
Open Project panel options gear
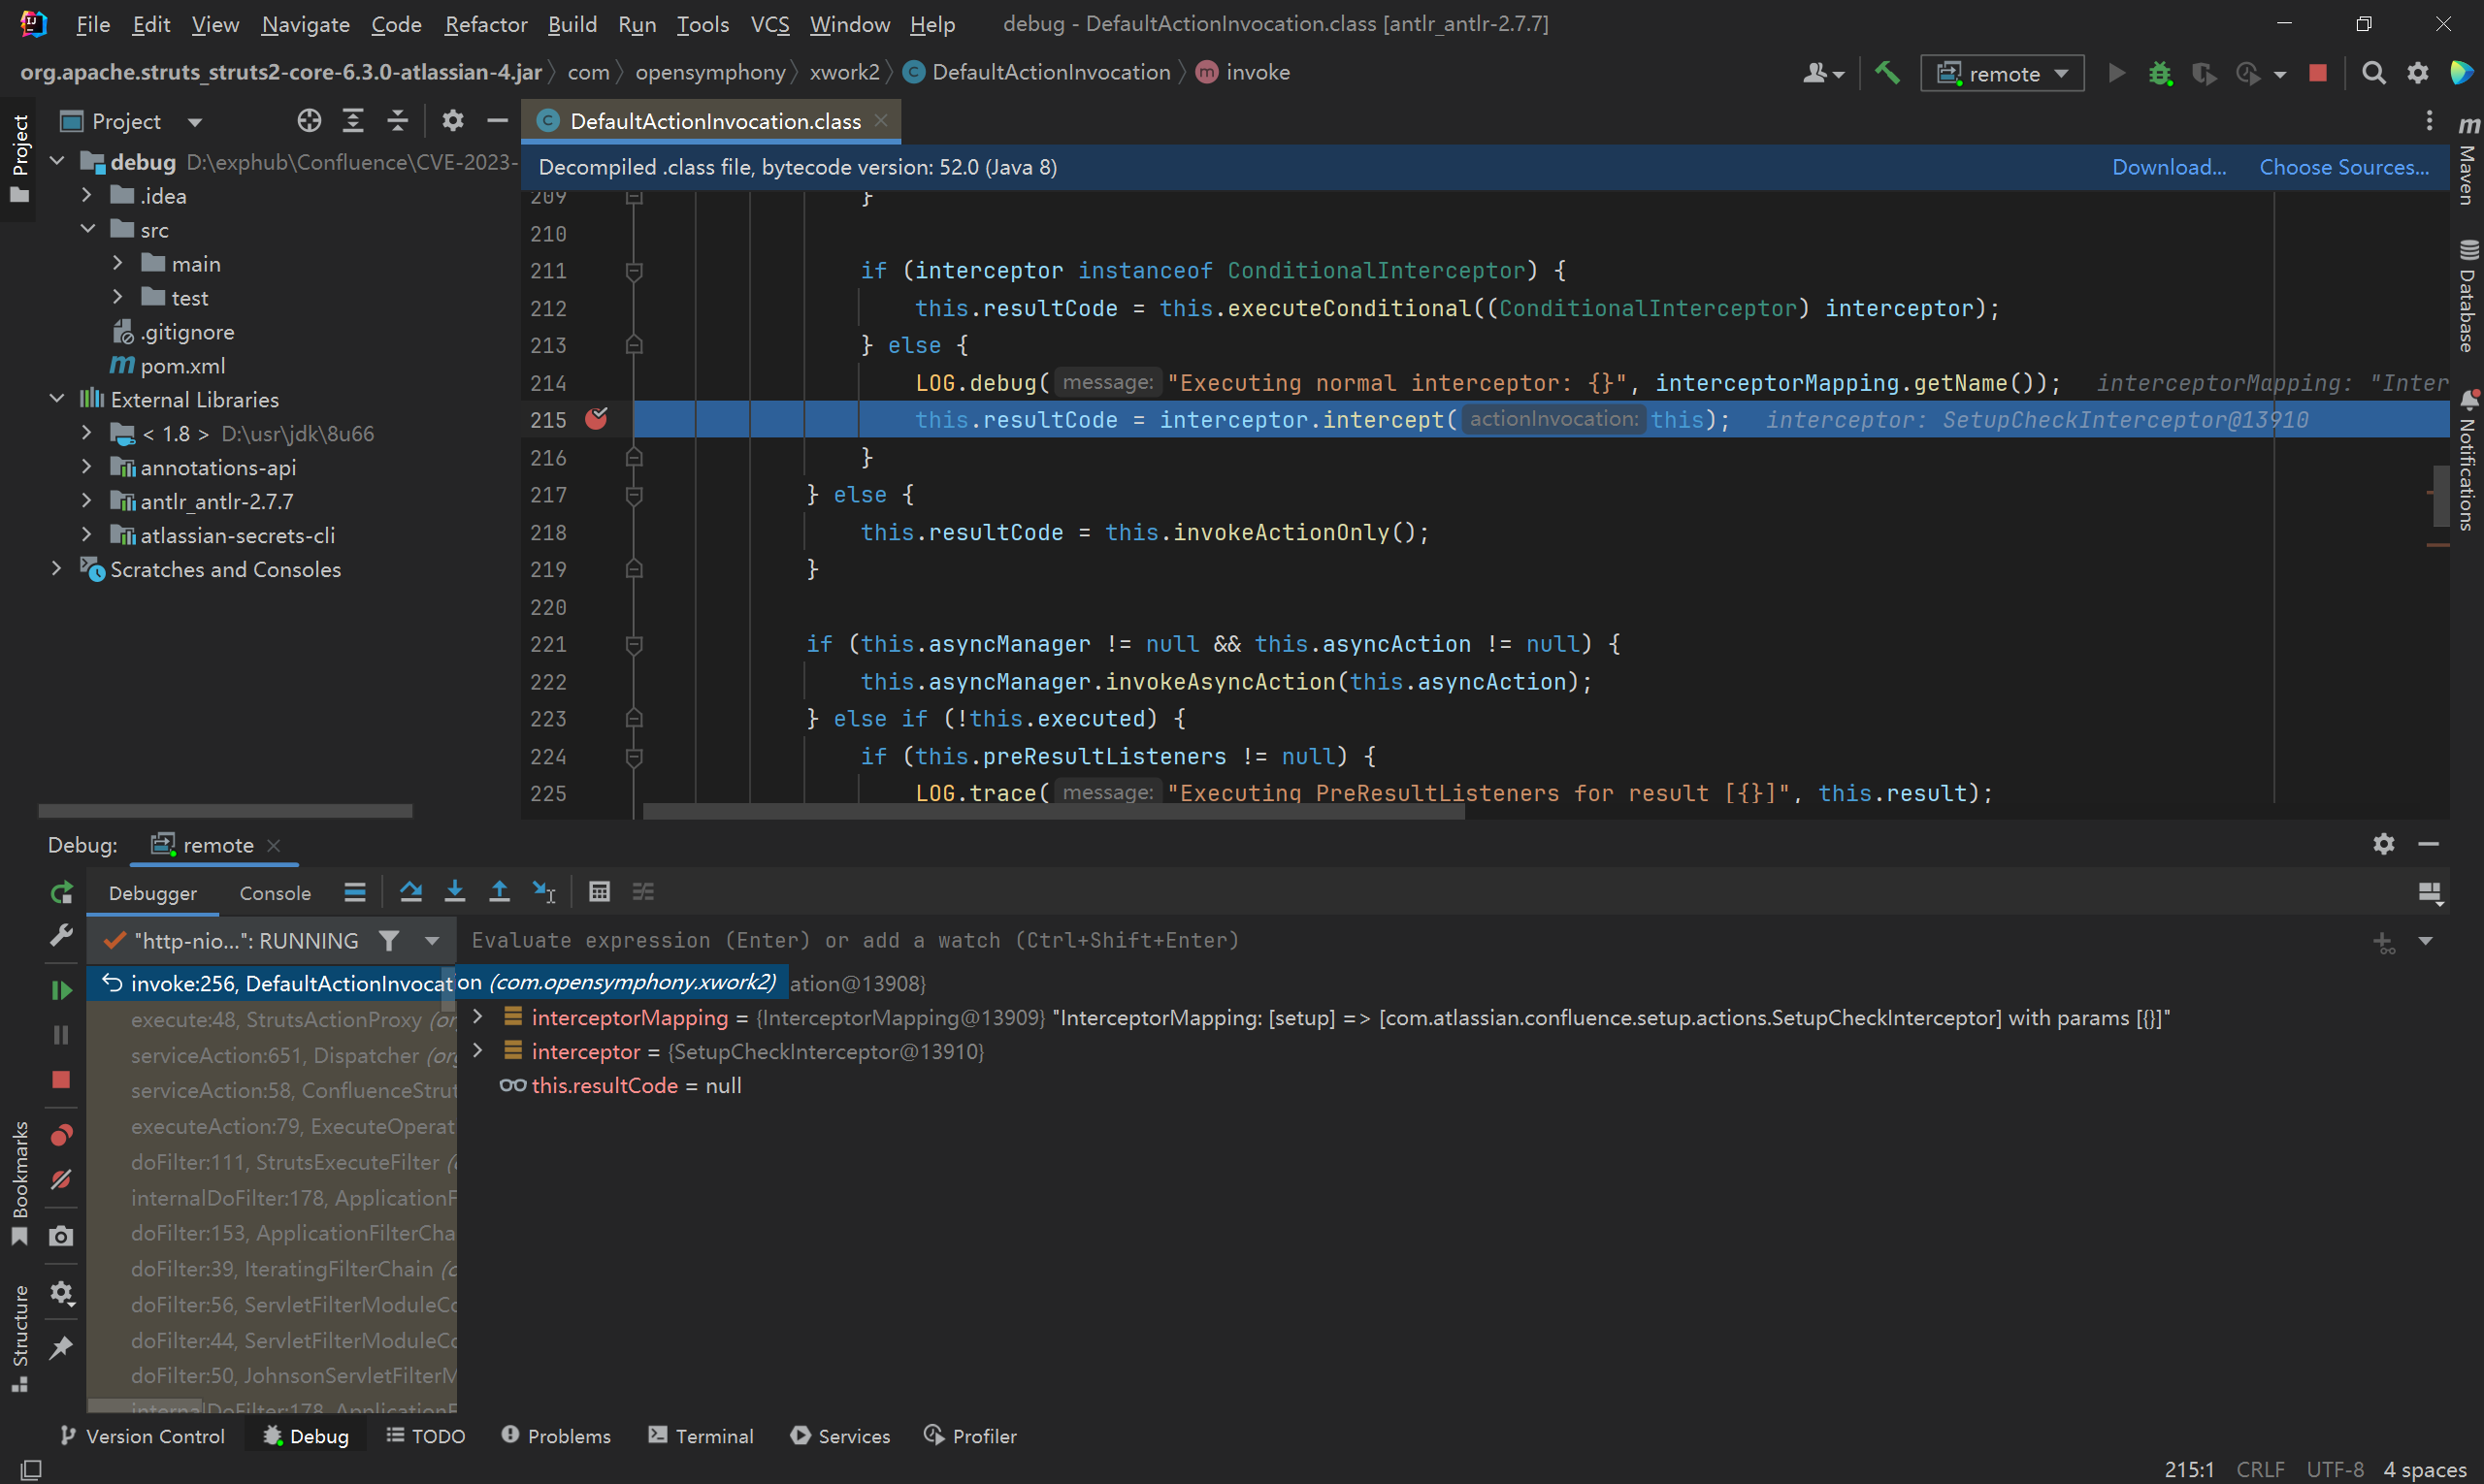453,121
